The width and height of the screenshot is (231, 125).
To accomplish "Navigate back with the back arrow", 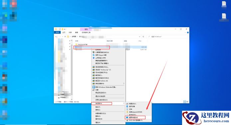I will click(x=56, y=36).
